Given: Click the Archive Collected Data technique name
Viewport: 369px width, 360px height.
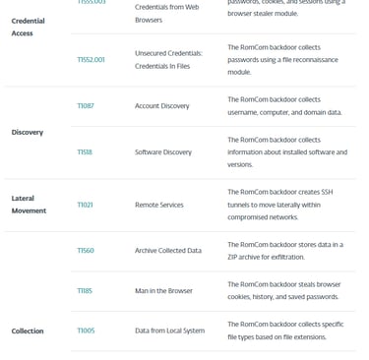Looking at the screenshot, I should [x=168, y=251].
